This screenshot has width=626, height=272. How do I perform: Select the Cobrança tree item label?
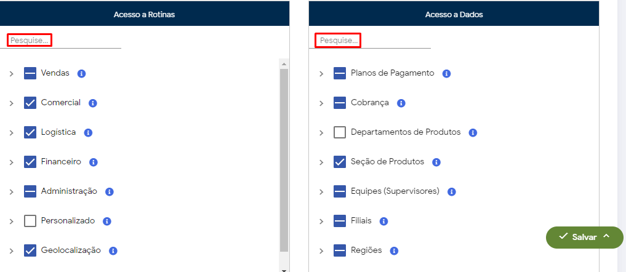pyautogui.click(x=369, y=103)
